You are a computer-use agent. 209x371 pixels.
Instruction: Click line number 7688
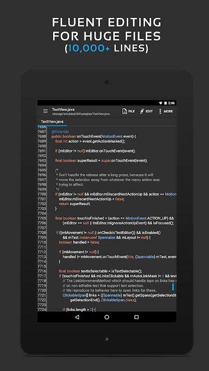click(42, 136)
